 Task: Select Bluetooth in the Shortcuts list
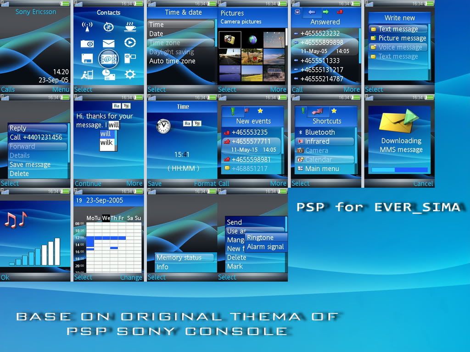[x=325, y=132]
